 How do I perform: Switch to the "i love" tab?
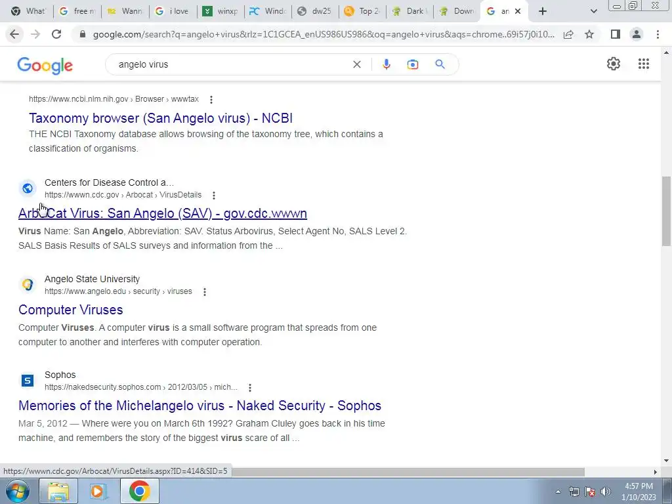(173, 11)
